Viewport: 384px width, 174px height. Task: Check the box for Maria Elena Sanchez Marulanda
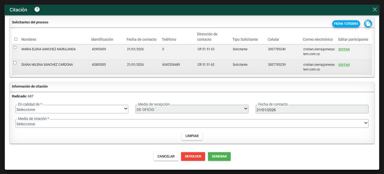pyautogui.click(x=15, y=47)
